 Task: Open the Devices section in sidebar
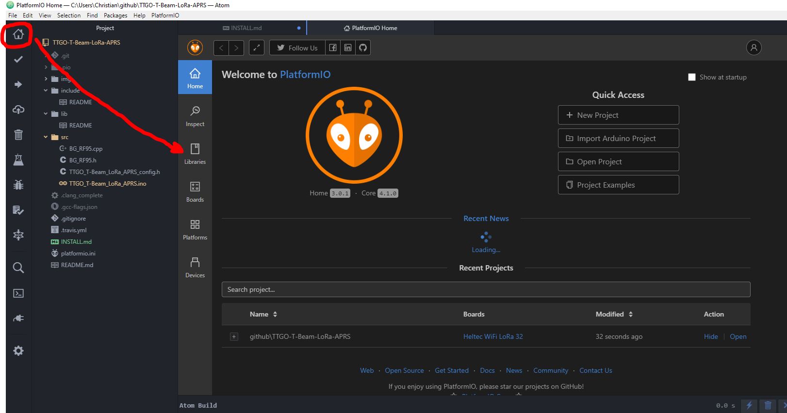tap(195, 267)
